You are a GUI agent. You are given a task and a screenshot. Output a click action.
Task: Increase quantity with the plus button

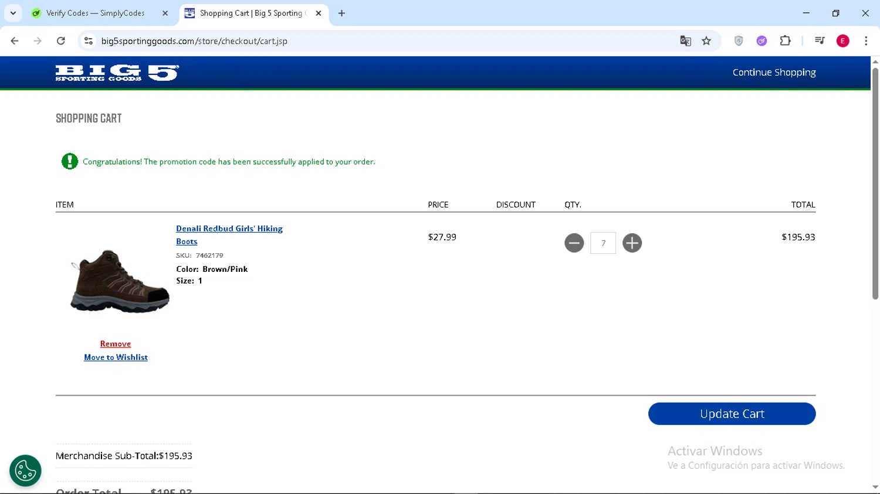pos(632,243)
